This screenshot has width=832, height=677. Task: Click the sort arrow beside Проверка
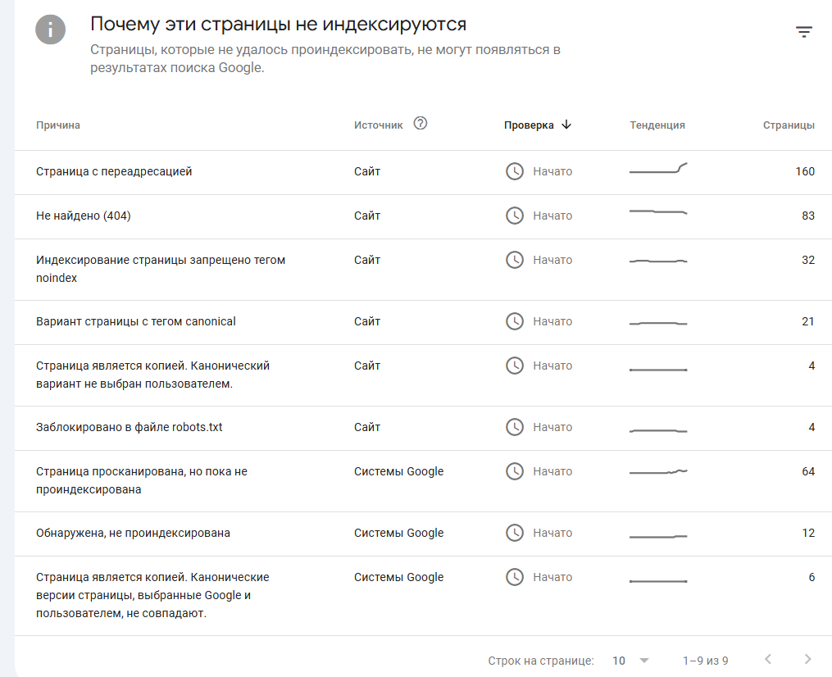(x=566, y=125)
